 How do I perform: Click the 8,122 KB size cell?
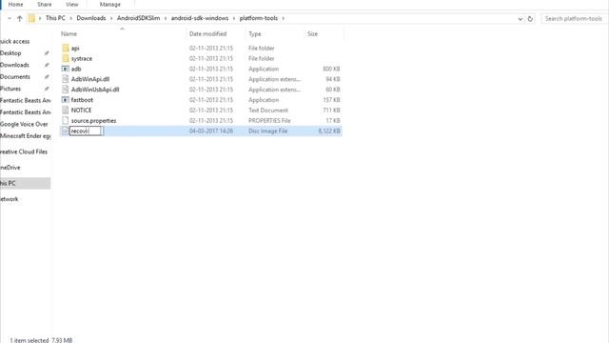329,131
